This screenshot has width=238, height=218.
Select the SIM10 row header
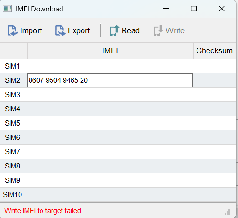pyautogui.click(x=13, y=195)
